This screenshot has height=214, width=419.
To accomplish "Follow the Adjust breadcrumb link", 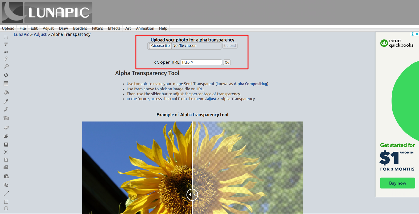I will [40, 34].
